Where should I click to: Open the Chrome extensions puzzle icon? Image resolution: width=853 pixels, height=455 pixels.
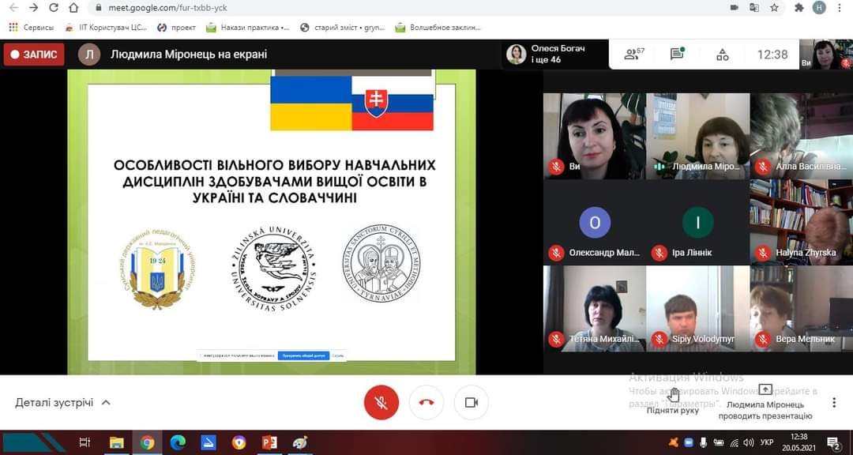pos(799,8)
